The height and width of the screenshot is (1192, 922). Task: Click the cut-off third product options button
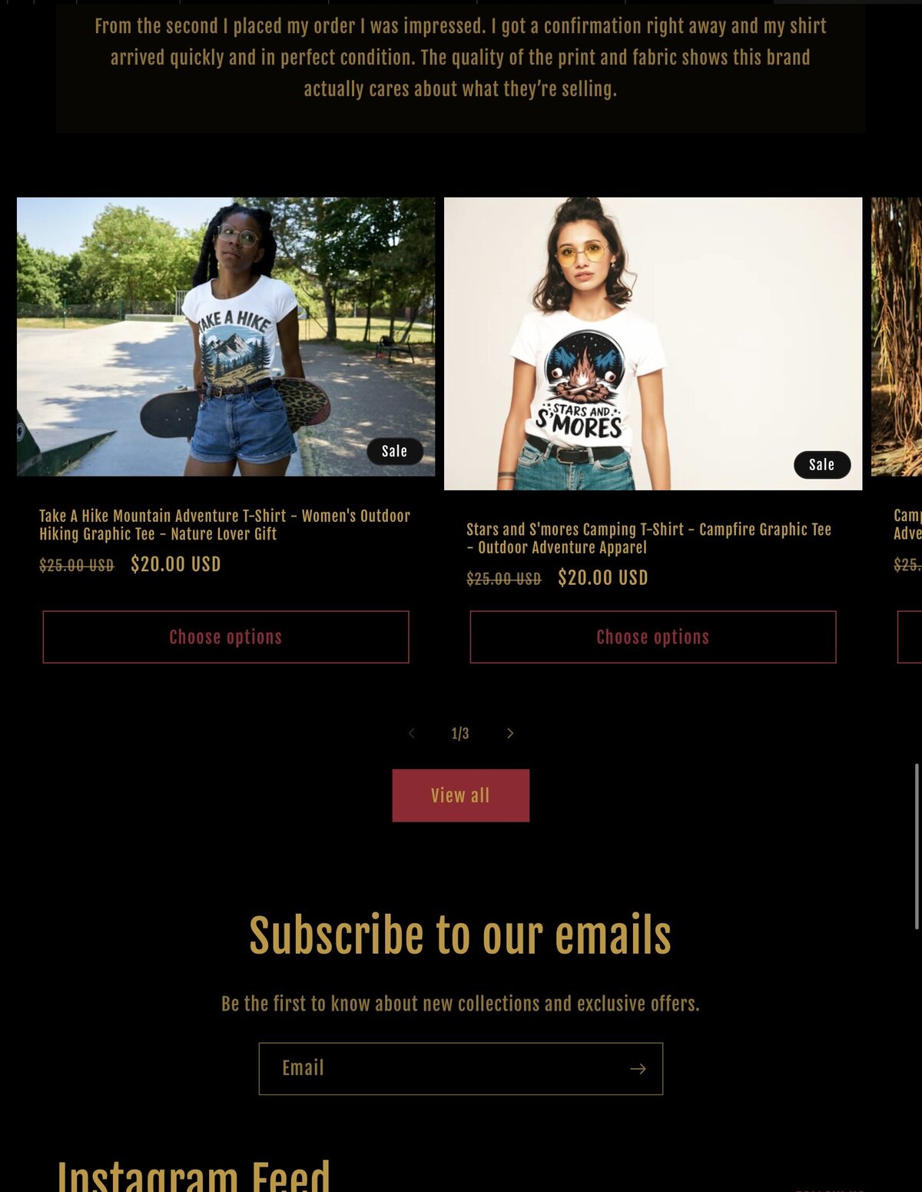coord(910,637)
